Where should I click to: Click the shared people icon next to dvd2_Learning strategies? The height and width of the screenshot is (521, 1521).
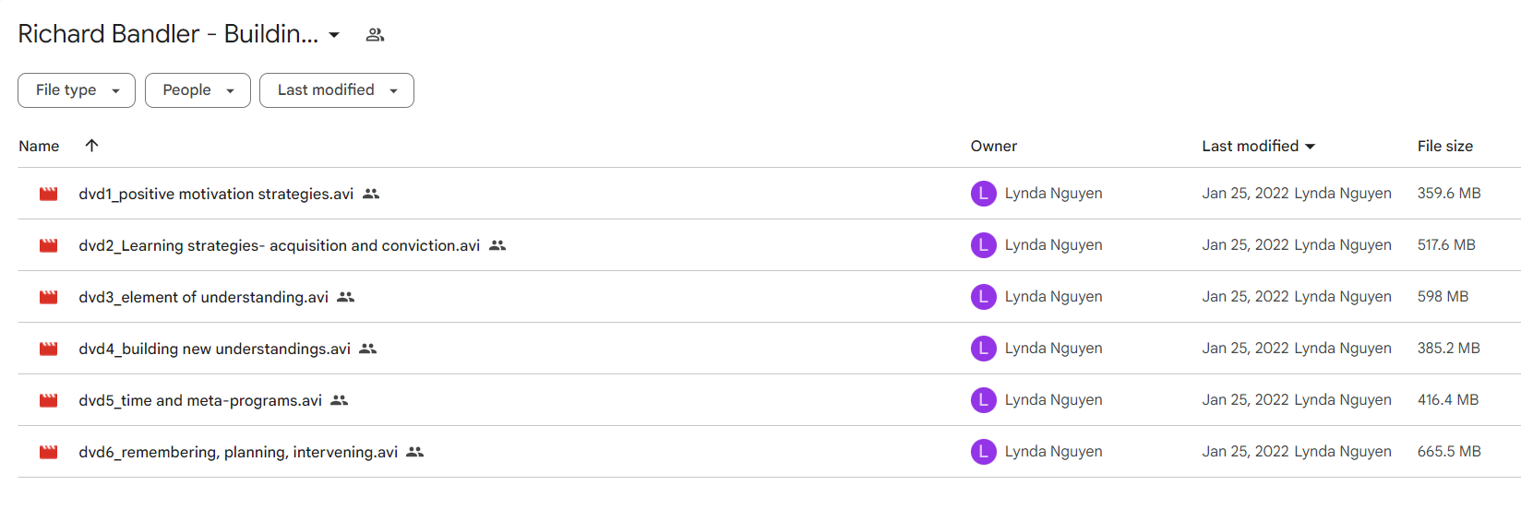(x=497, y=245)
